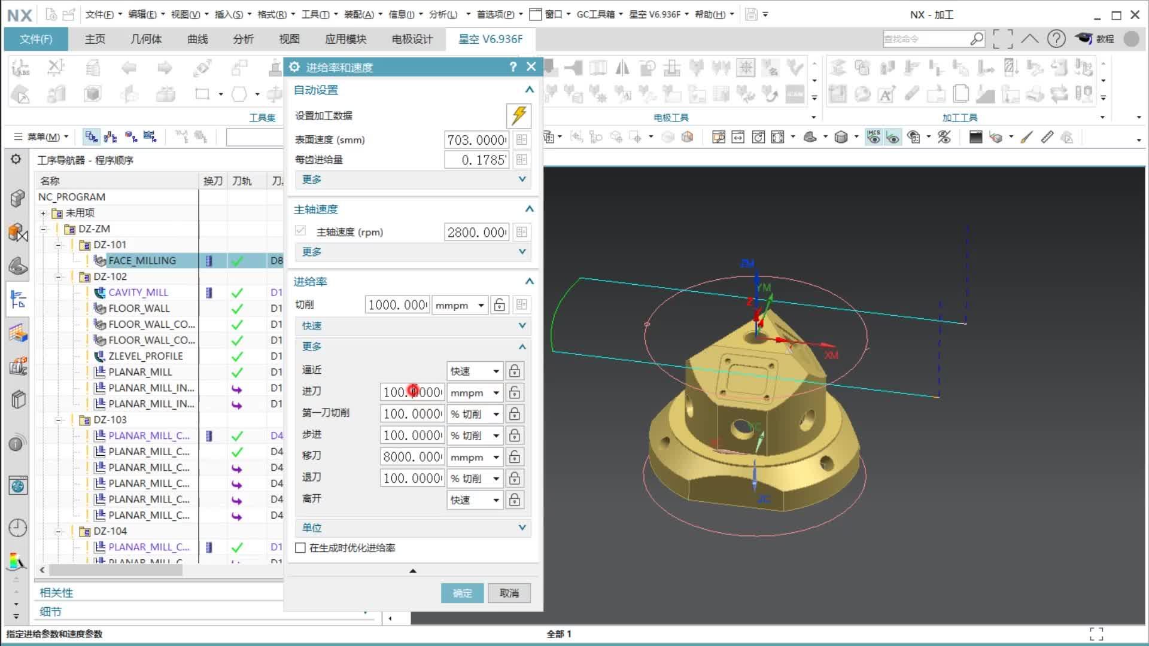Open the calculator icon beside spindle speed
This screenshot has height=646, width=1149.
click(x=522, y=232)
